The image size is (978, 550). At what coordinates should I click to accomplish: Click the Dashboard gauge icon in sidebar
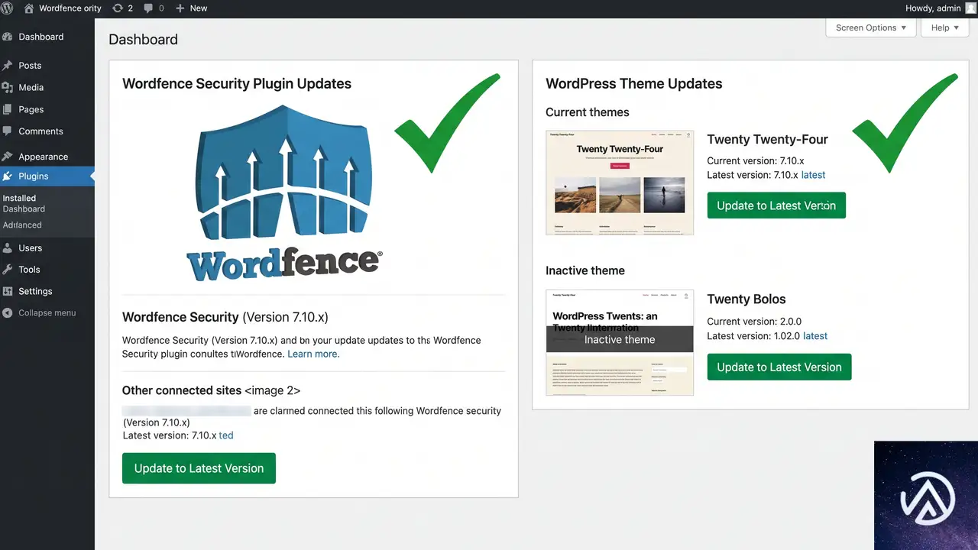coord(8,37)
